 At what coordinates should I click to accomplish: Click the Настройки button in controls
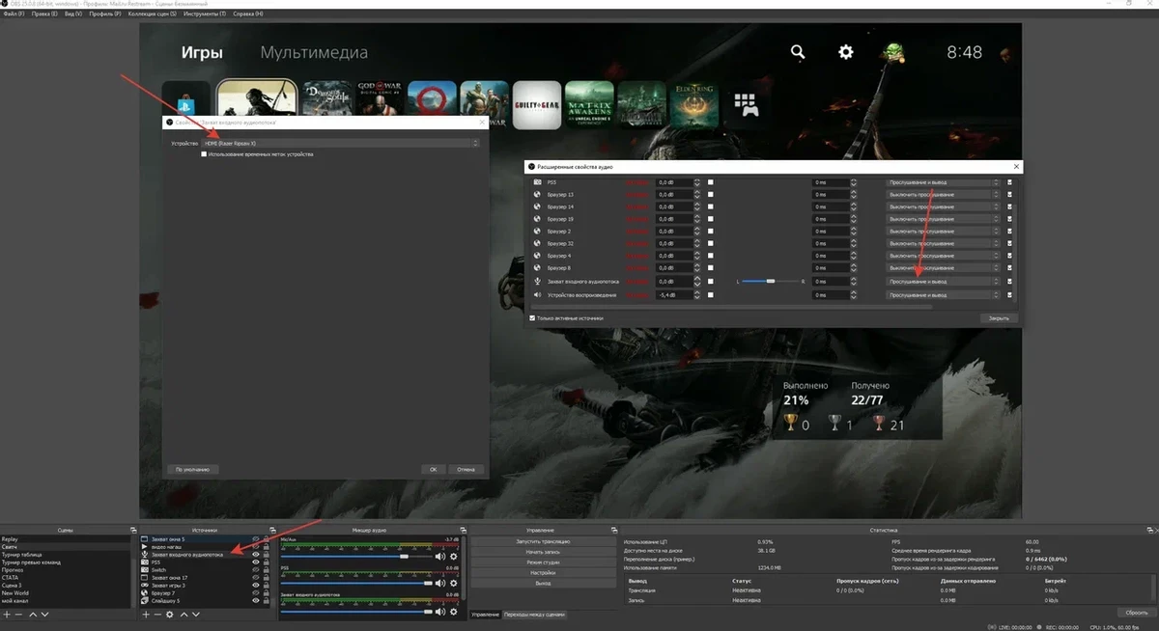[x=543, y=573]
